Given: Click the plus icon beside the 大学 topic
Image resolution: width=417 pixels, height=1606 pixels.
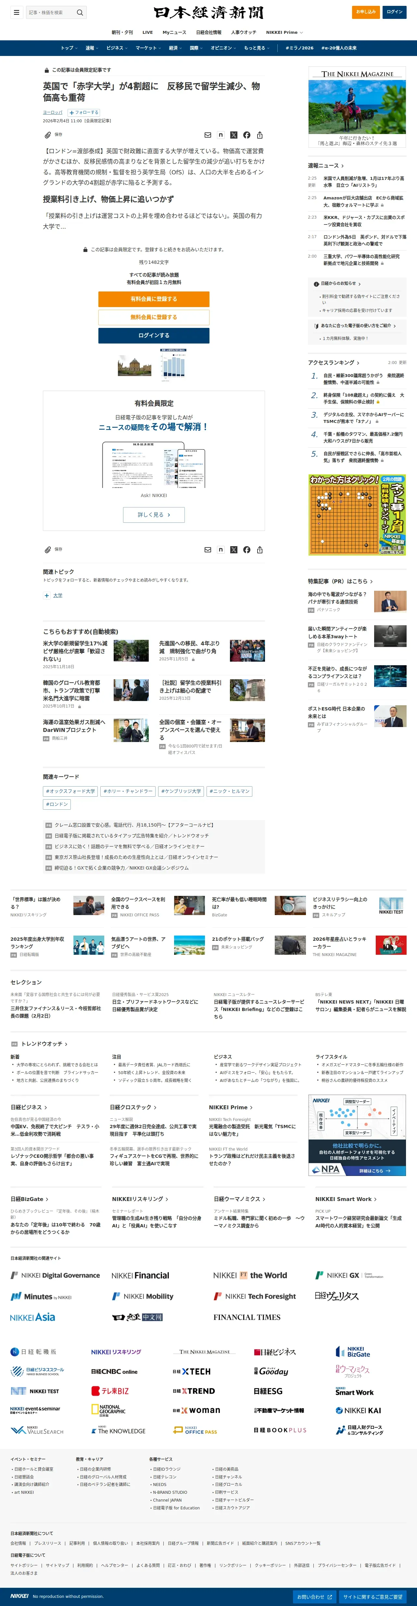Looking at the screenshot, I should pos(47,595).
